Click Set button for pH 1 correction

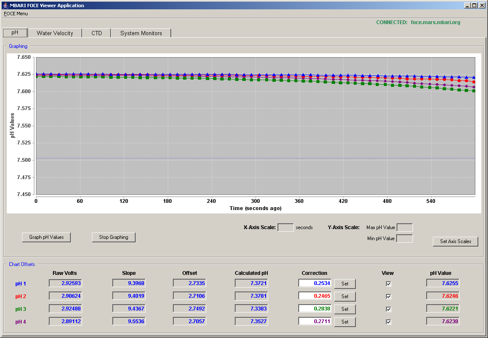(345, 284)
